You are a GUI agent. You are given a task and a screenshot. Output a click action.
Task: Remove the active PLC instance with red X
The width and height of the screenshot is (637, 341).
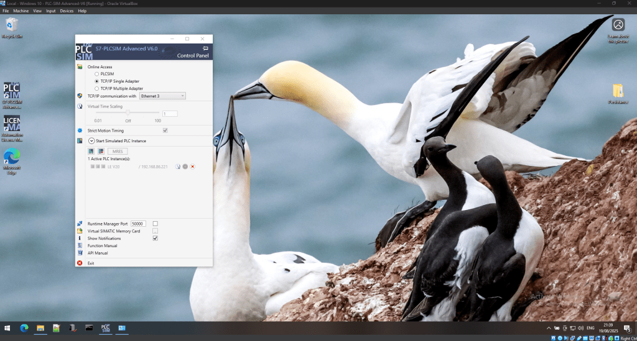[193, 166]
